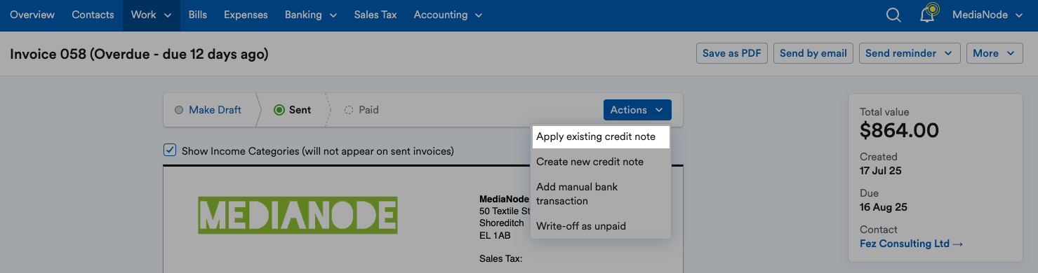Select the Paid status radio

[349, 110]
